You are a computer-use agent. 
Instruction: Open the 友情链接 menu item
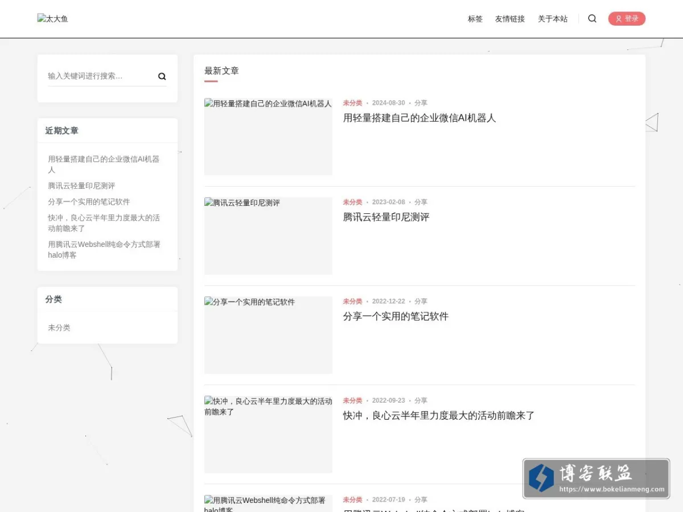click(x=510, y=19)
